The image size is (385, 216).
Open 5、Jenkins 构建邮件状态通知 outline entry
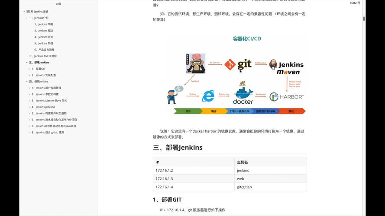[x=49, y=113]
